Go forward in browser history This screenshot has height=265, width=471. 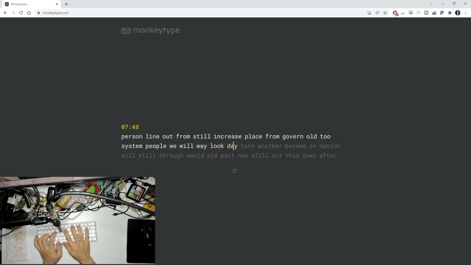pos(13,13)
